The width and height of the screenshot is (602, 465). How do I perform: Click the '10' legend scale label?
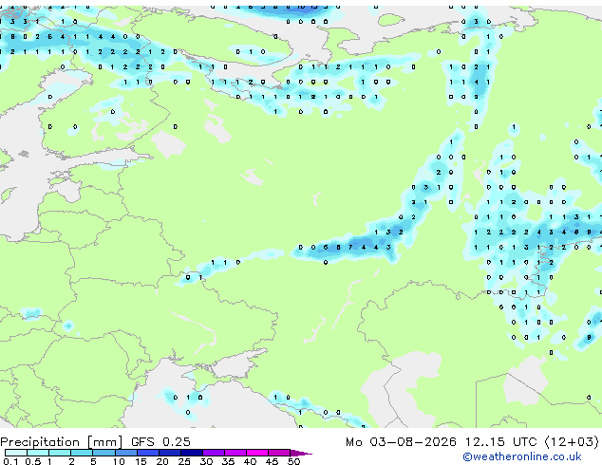[119, 461]
